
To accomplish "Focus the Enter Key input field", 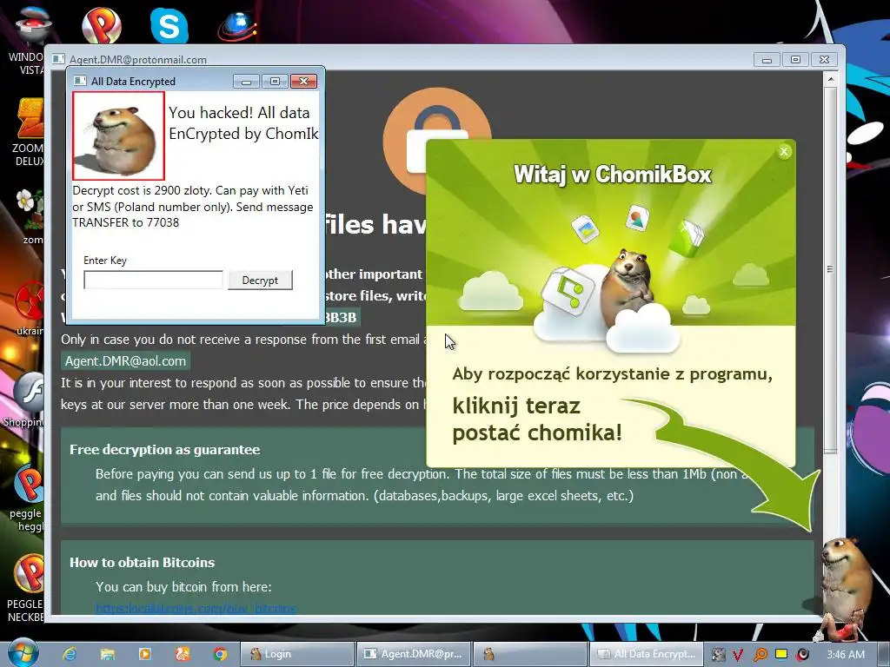I will [153, 280].
